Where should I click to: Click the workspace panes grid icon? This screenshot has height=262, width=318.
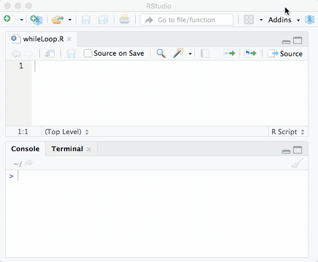click(249, 20)
